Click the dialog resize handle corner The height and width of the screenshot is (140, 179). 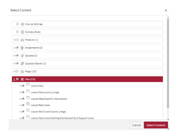coord(168,129)
